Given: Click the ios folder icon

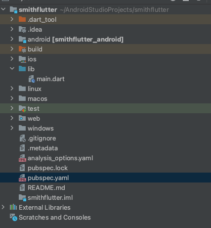Looking at the screenshot, I should click(x=22, y=59).
